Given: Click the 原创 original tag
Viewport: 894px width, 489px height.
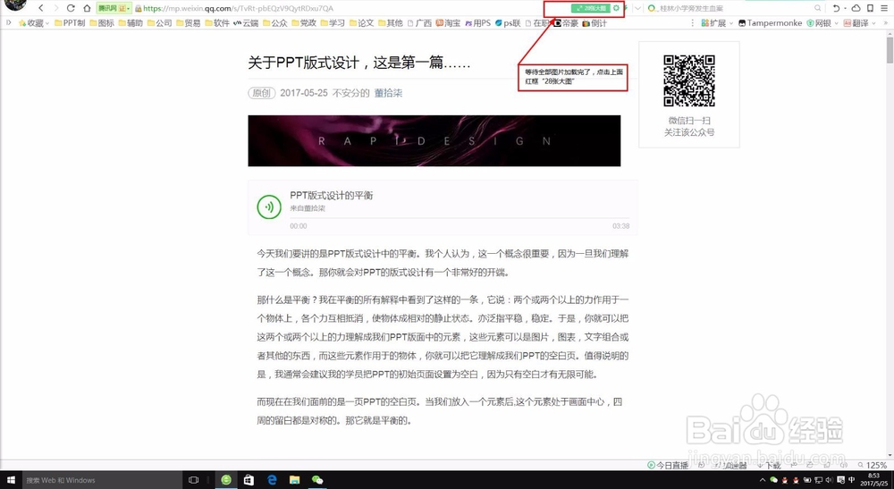Looking at the screenshot, I should [262, 93].
